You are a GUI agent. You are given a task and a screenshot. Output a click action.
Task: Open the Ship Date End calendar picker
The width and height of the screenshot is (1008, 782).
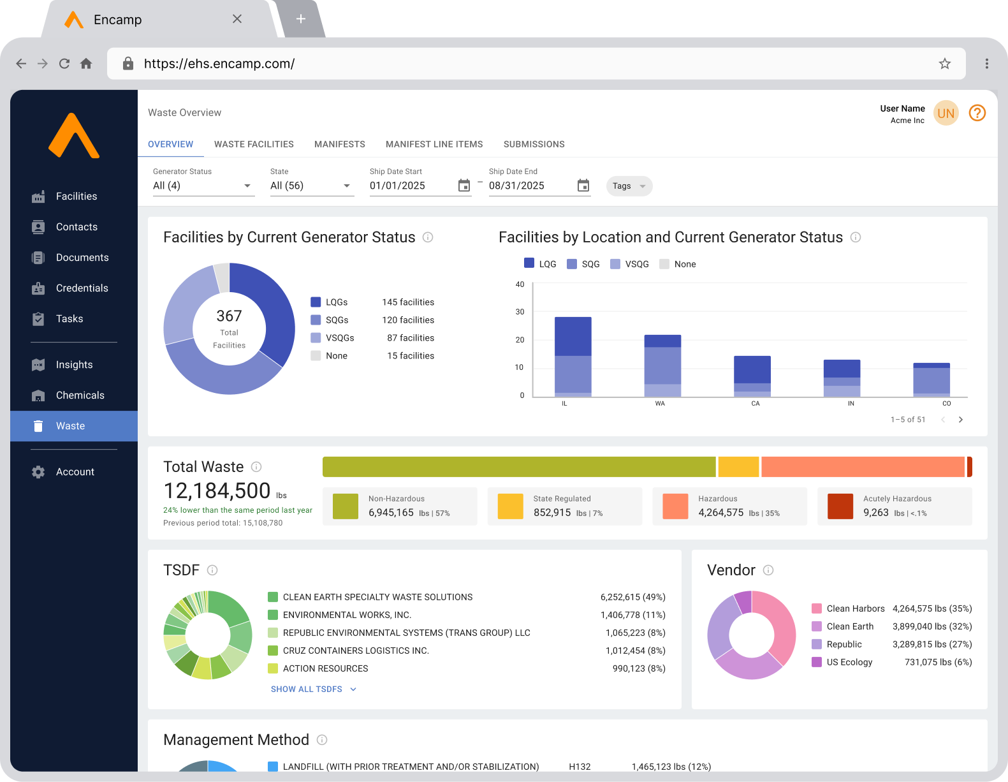pyautogui.click(x=583, y=186)
